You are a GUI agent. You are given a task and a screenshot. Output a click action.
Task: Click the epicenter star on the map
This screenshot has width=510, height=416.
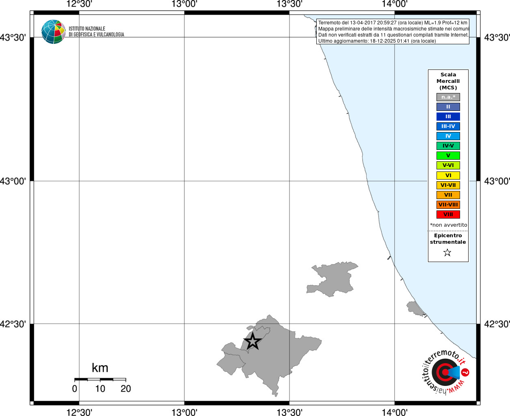click(253, 341)
